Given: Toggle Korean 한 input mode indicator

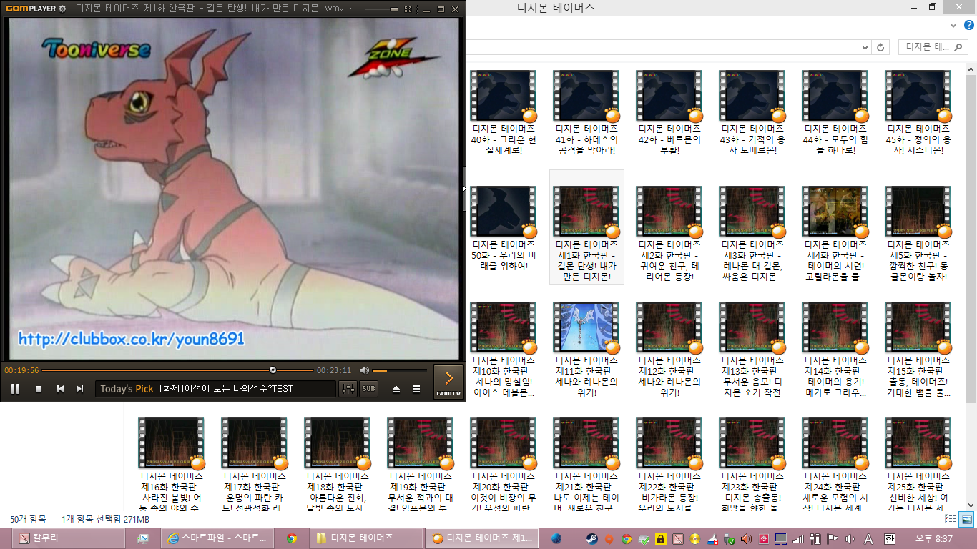Looking at the screenshot, I should click(889, 538).
